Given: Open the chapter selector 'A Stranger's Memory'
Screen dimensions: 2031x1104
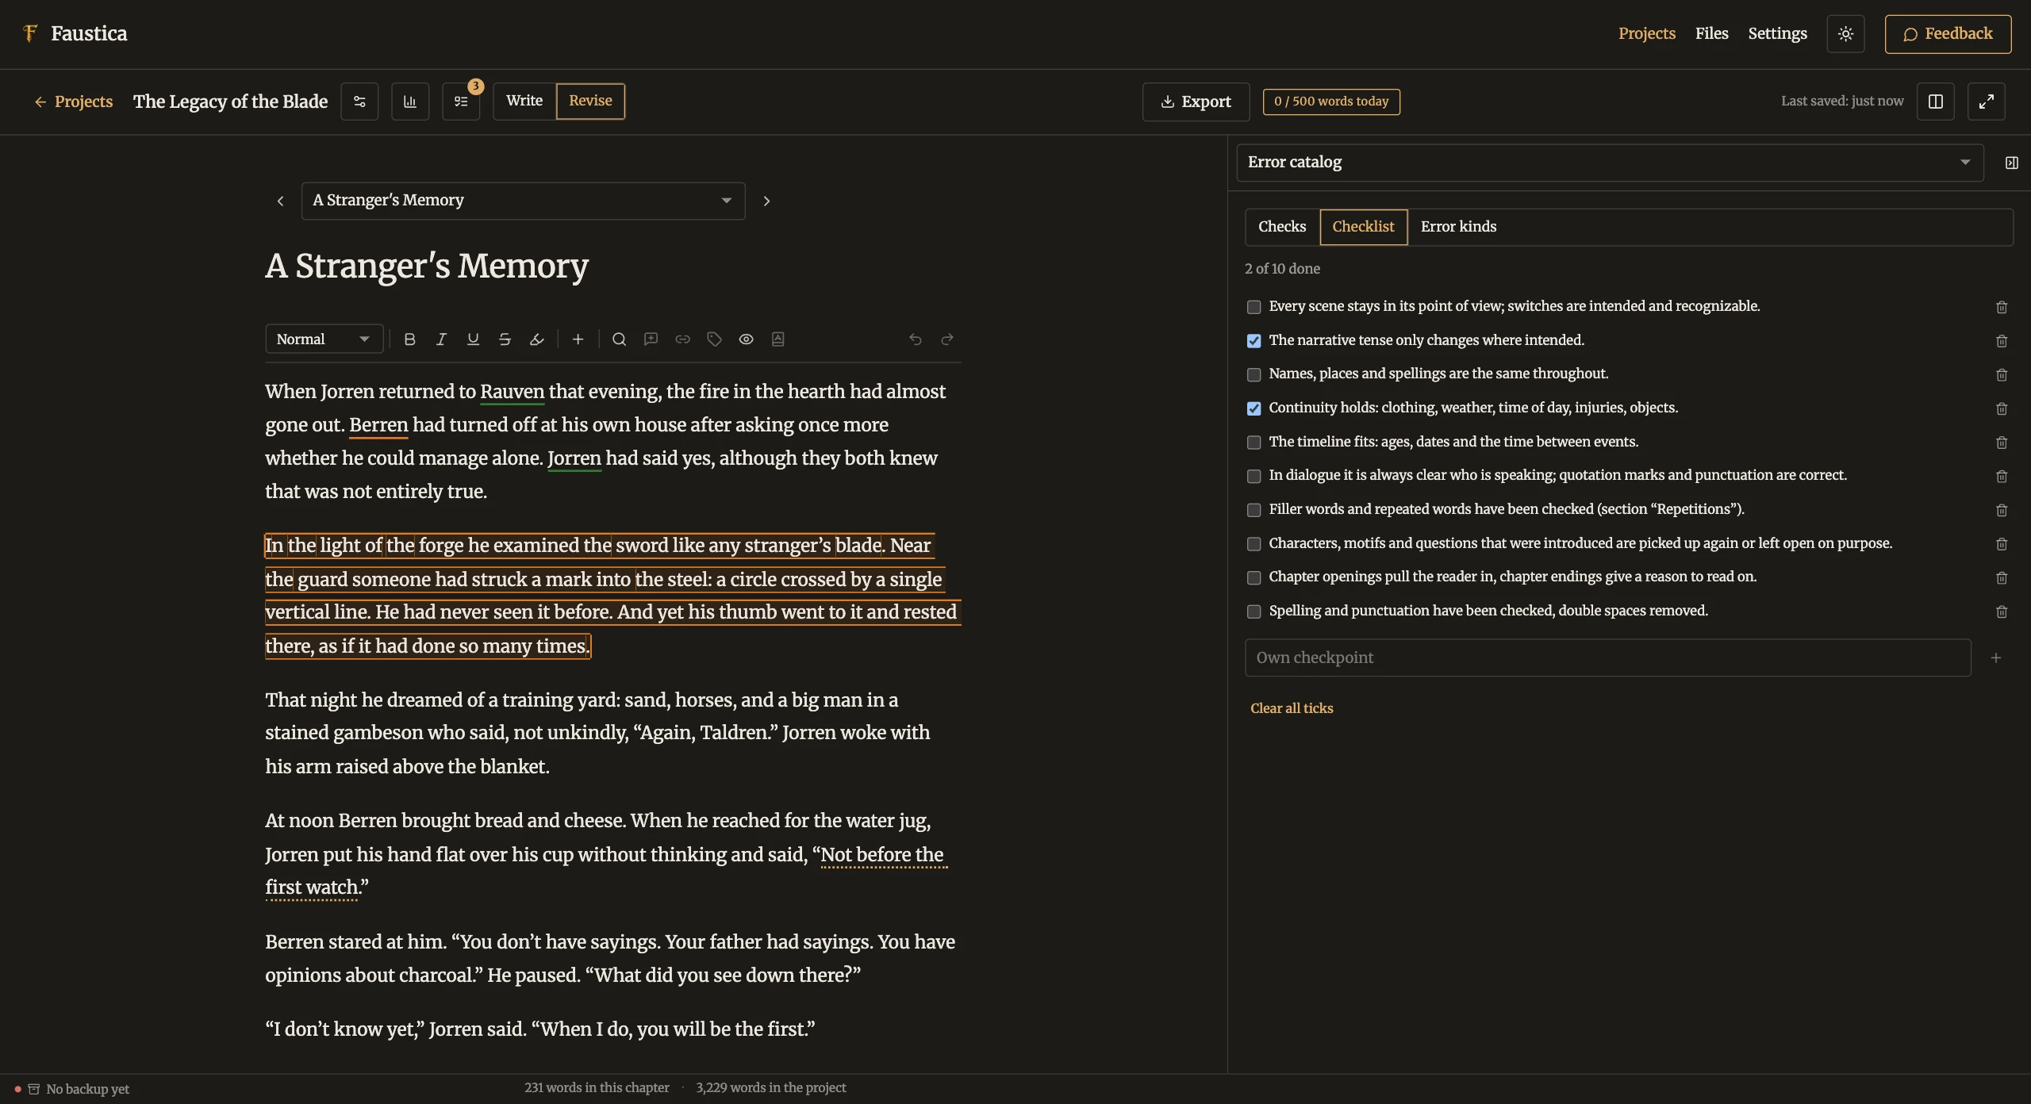Looking at the screenshot, I should pyautogui.click(x=523, y=201).
